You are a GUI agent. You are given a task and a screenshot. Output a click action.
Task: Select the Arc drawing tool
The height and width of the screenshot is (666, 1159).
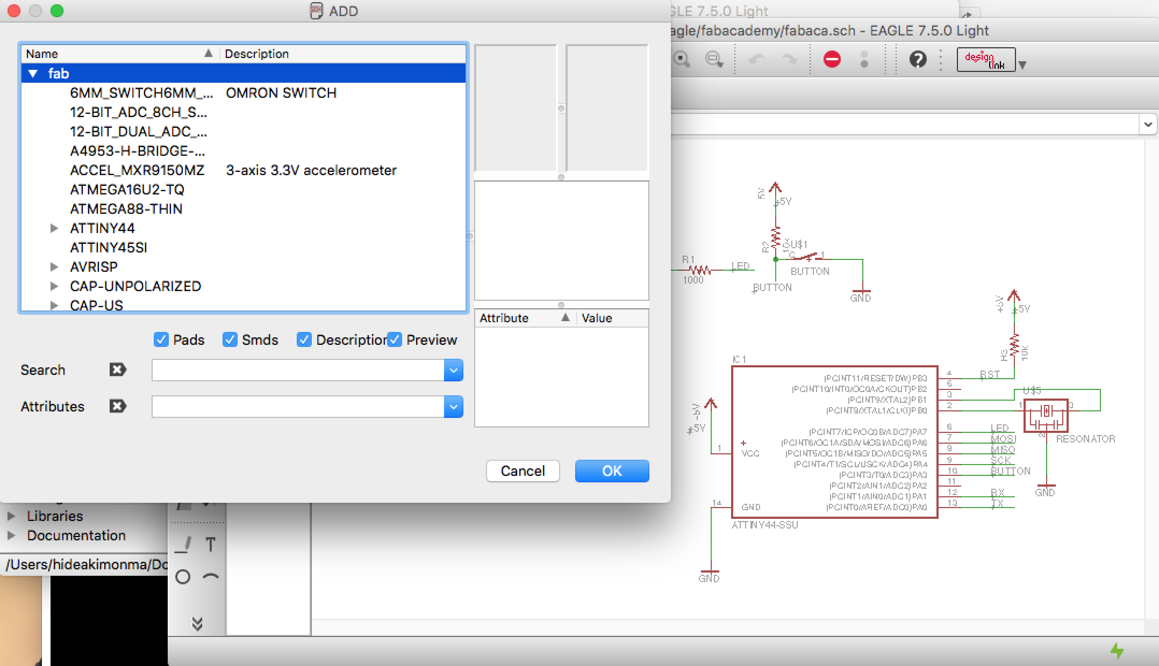(211, 577)
